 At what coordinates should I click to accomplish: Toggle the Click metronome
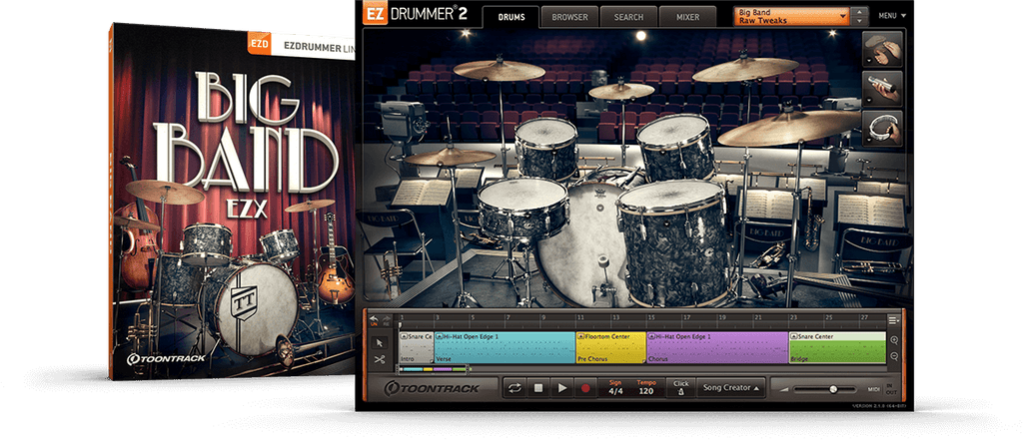[681, 388]
